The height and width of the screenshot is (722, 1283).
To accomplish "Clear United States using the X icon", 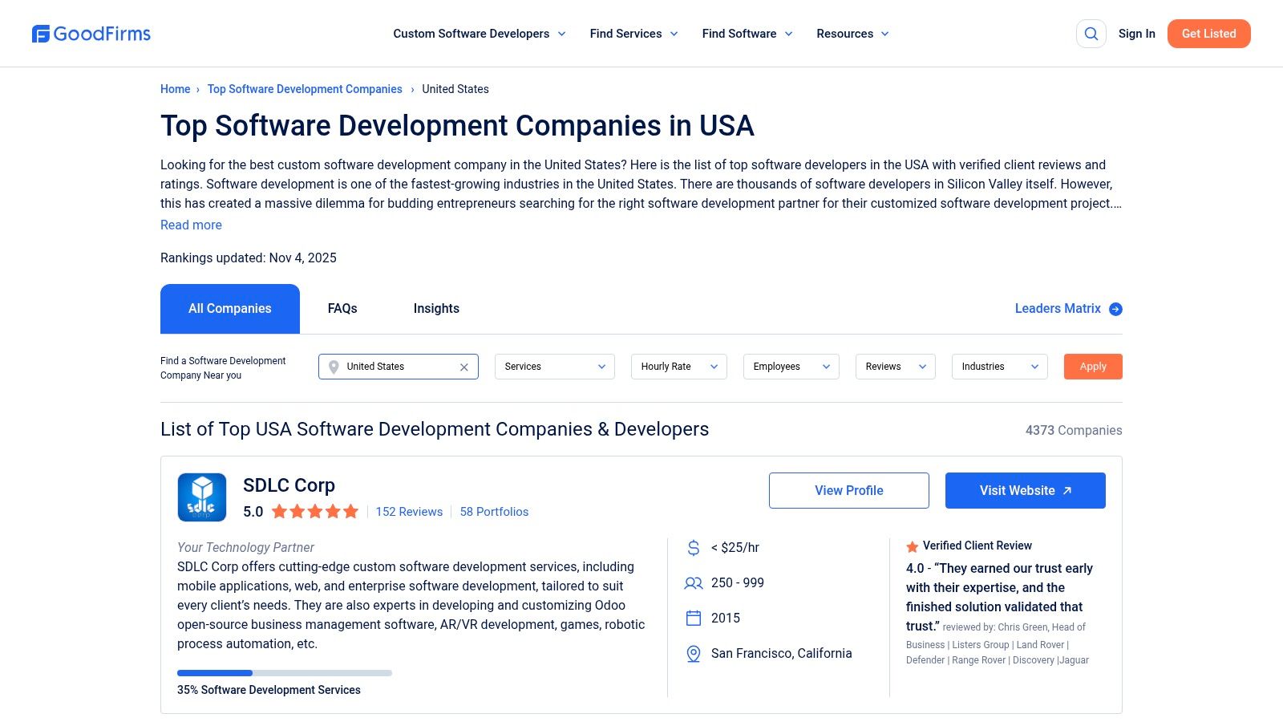I will [463, 367].
